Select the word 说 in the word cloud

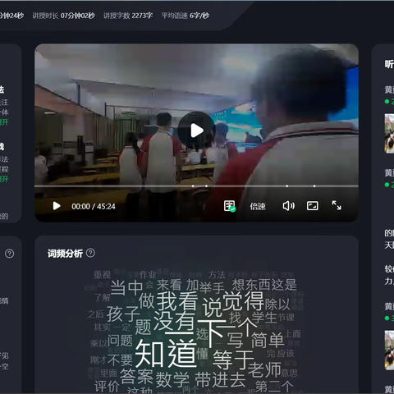(x=212, y=308)
